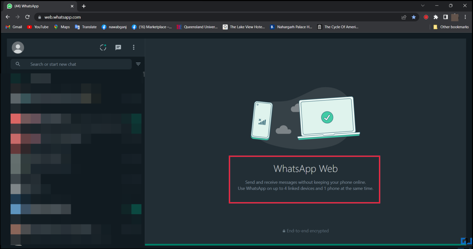Open the Chrome three-dot settings menu
Image resolution: width=473 pixels, height=249 pixels.
465,17
